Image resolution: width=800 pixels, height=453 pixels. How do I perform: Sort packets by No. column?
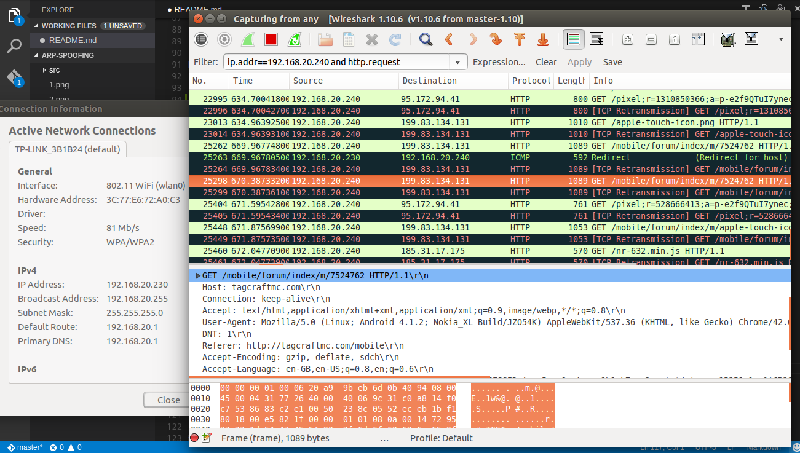209,81
